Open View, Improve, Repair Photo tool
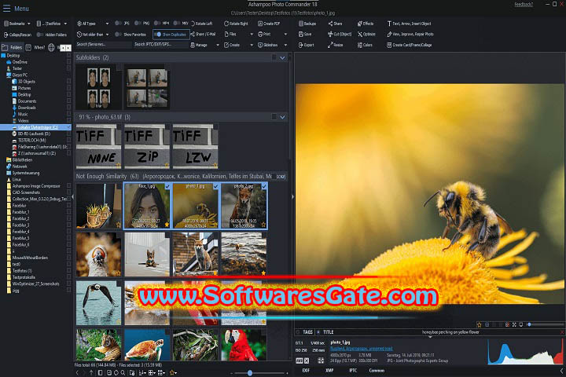The width and height of the screenshot is (566, 377). coord(410,34)
